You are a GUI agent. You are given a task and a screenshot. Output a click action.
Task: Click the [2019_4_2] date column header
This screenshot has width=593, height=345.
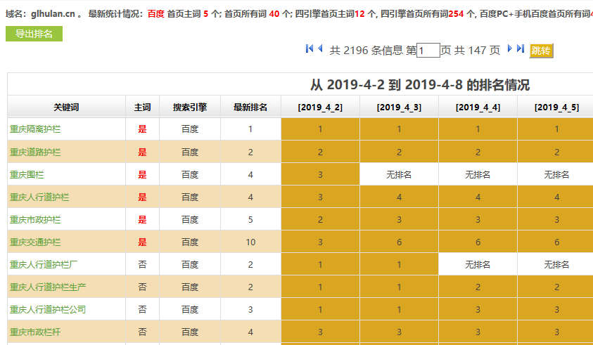click(320, 107)
